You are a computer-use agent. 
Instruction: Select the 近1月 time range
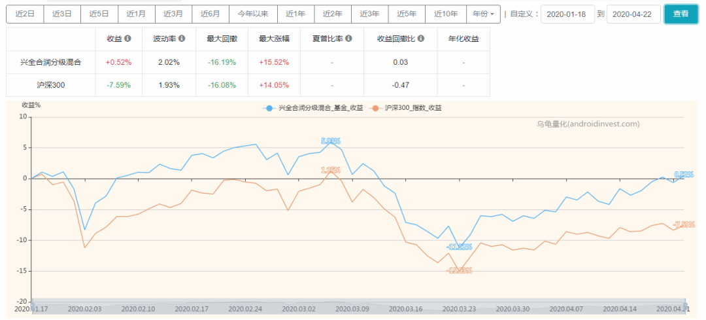[136, 14]
